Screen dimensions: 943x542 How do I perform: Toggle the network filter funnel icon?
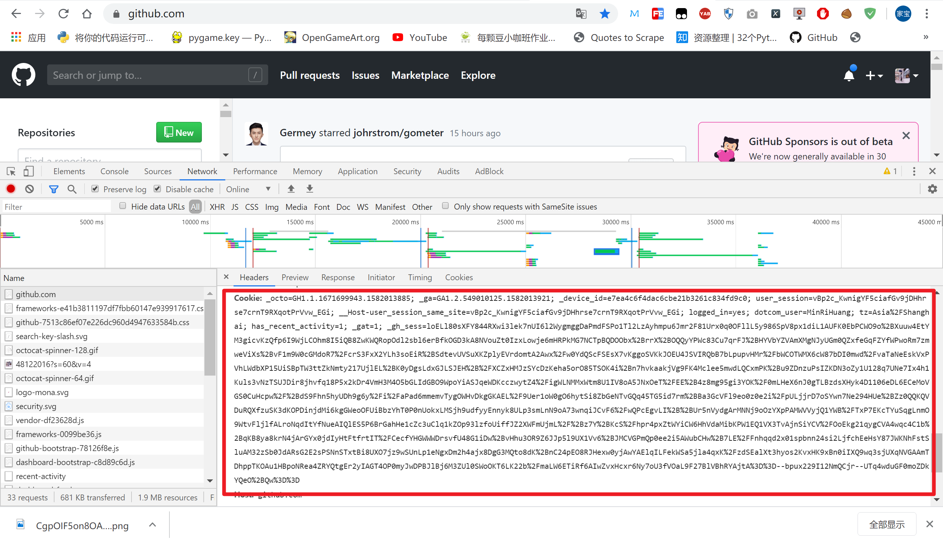54,189
